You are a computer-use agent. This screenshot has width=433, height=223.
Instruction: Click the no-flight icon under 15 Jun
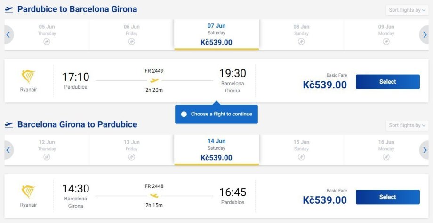pos(301,157)
